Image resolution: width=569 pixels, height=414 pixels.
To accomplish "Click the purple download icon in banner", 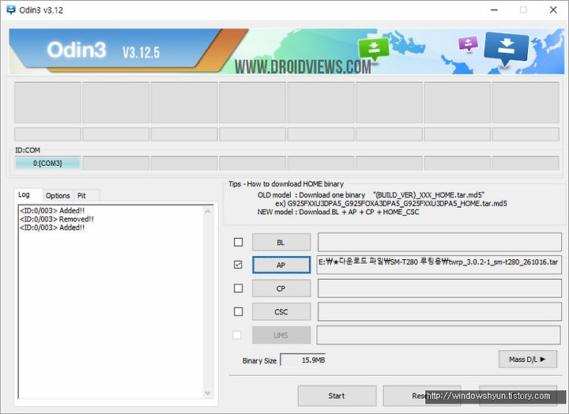I will point(468,44).
